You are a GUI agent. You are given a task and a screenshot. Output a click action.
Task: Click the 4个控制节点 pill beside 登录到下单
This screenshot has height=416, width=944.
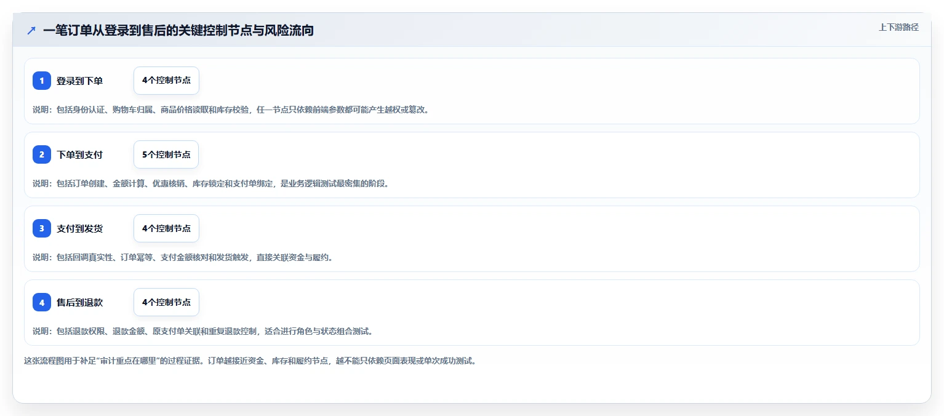[166, 81]
